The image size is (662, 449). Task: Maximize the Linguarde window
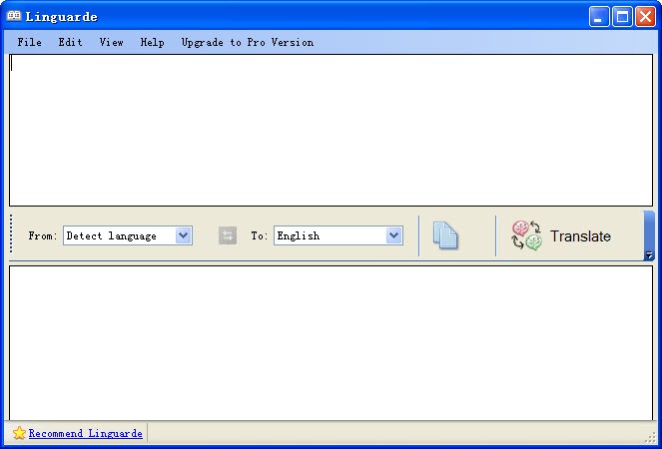tap(622, 17)
